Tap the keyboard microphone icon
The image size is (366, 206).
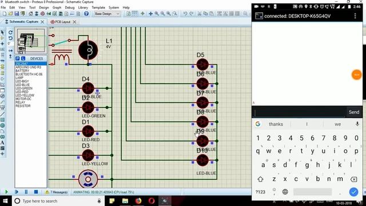coord(357,124)
